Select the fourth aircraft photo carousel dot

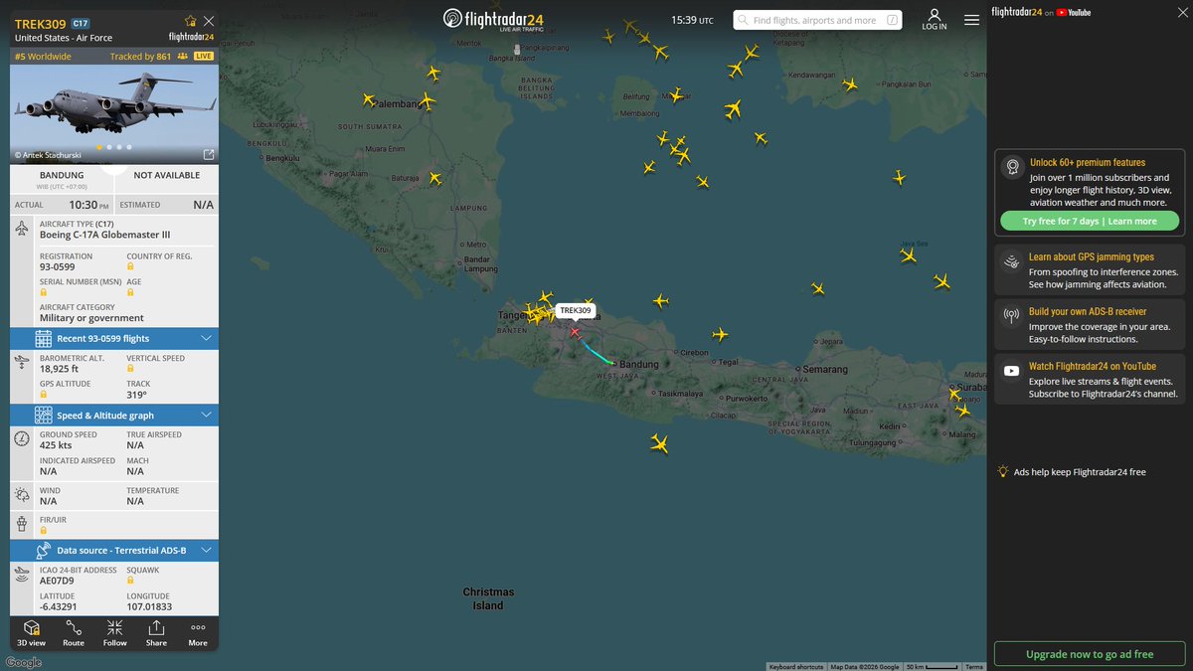tap(128, 147)
